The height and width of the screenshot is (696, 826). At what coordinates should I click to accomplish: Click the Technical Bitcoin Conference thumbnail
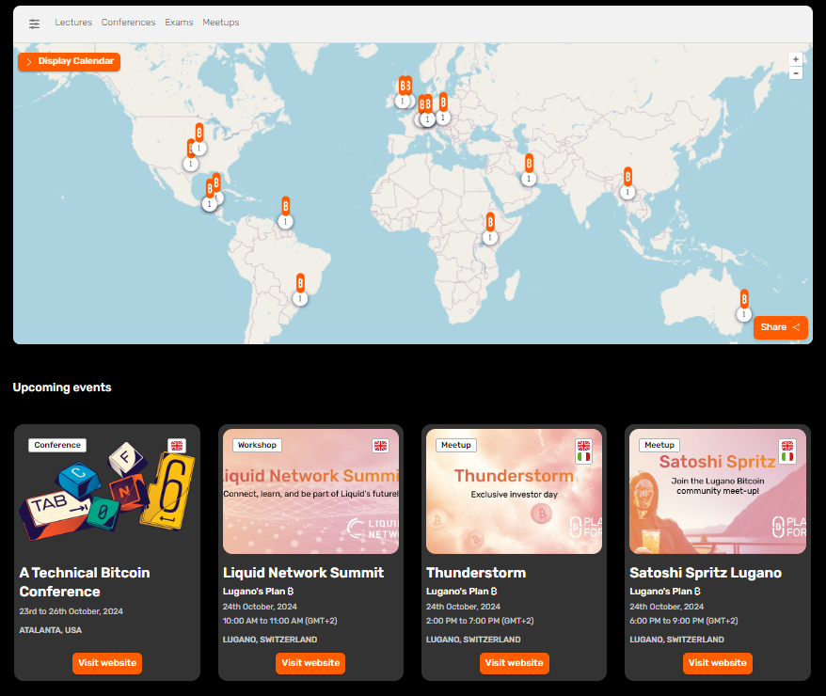point(107,490)
